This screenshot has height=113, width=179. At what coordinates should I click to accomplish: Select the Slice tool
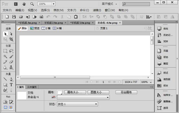tap(11, 102)
